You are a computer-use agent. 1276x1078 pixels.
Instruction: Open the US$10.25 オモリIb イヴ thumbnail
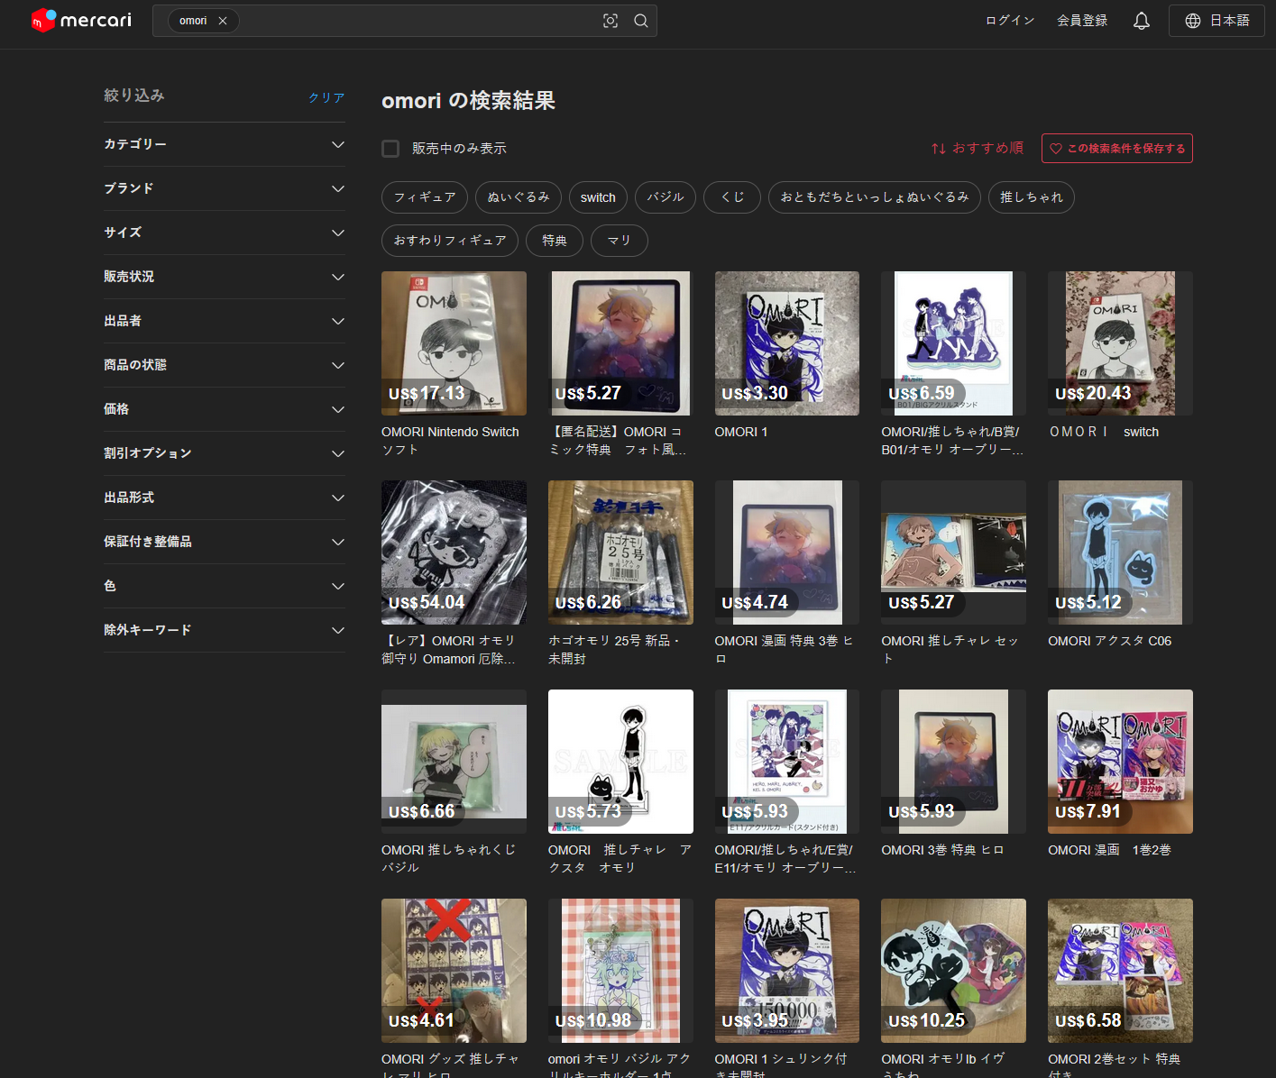[x=953, y=971]
